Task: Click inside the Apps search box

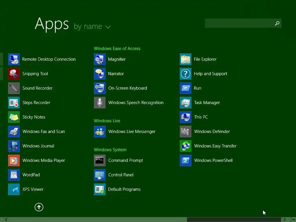Action: tap(243, 23)
